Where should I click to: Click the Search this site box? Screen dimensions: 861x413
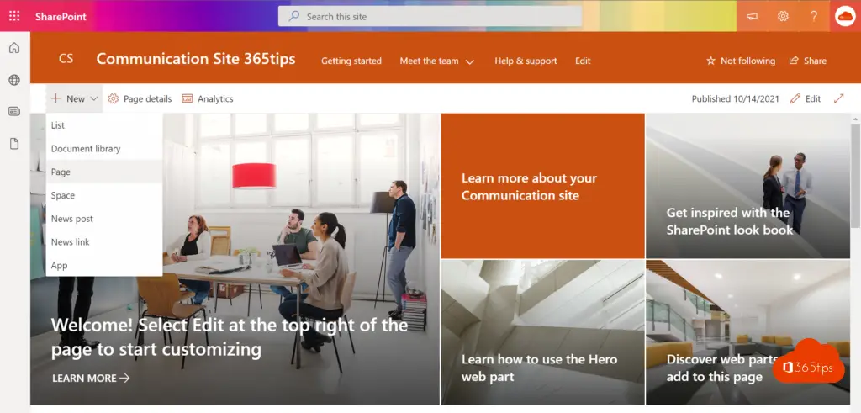pyautogui.click(x=430, y=16)
